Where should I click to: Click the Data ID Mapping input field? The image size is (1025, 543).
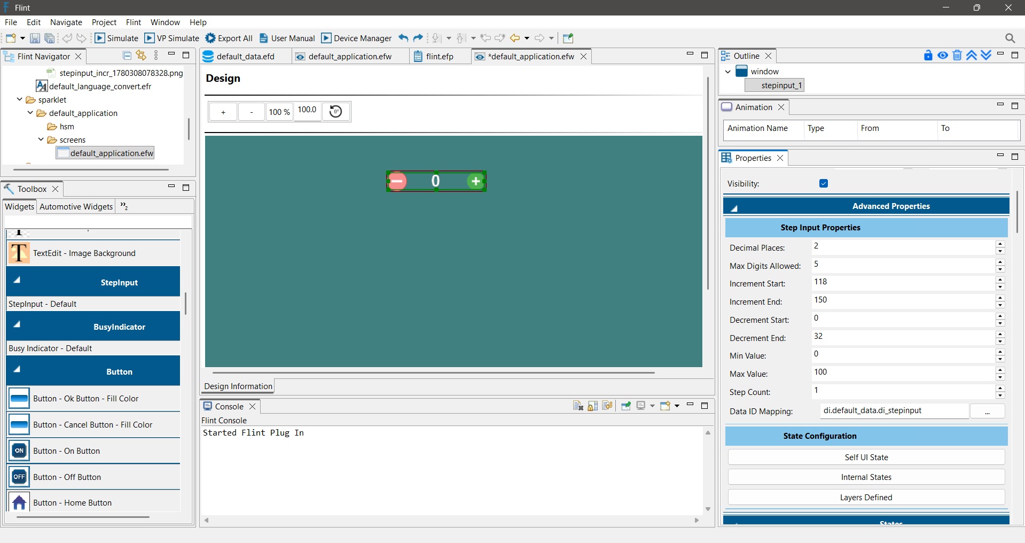[894, 410]
